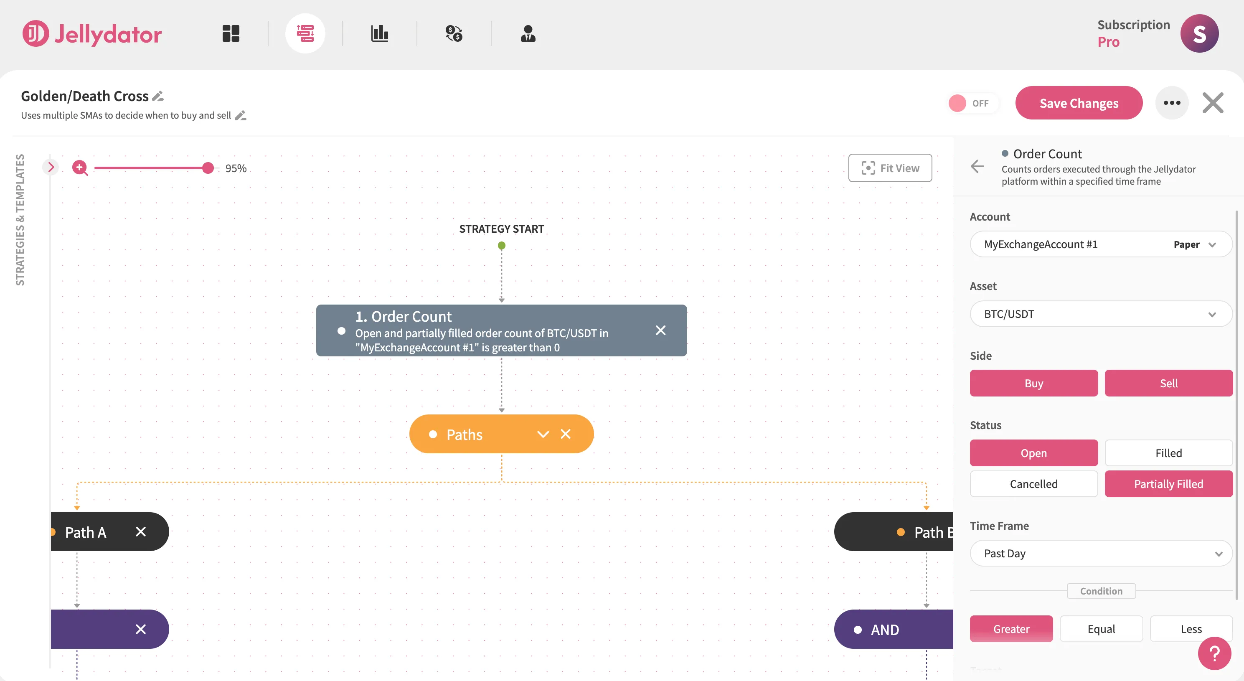The height and width of the screenshot is (681, 1244).
Task: Open the user profile nav icon
Action: [528, 33]
